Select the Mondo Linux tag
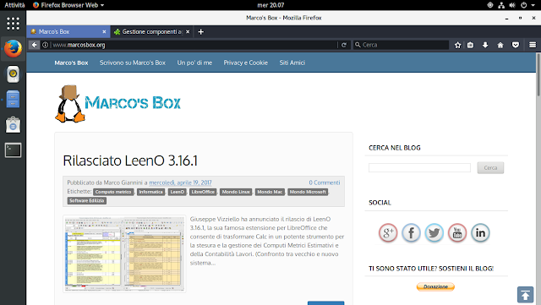 (236, 192)
